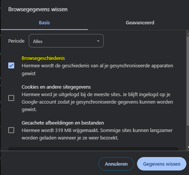
Task: Click the Cookies en andere sitegegevens label
Action: (56, 87)
